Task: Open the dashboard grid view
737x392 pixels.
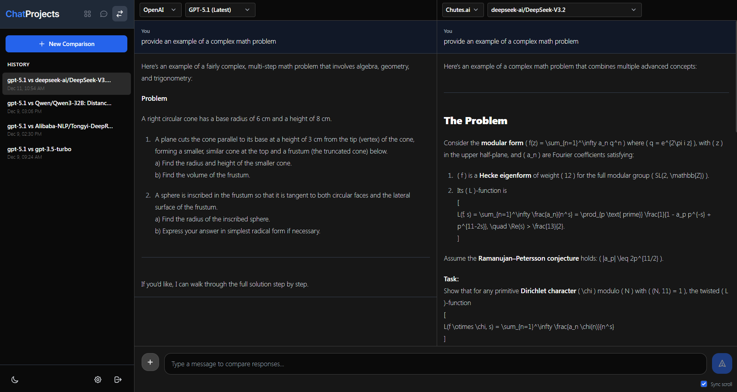Action: pos(88,13)
